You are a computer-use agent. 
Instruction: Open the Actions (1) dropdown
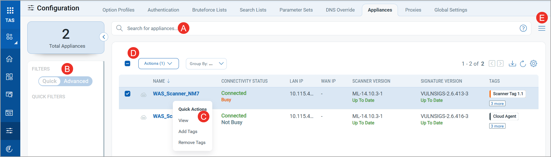(x=158, y=64)
